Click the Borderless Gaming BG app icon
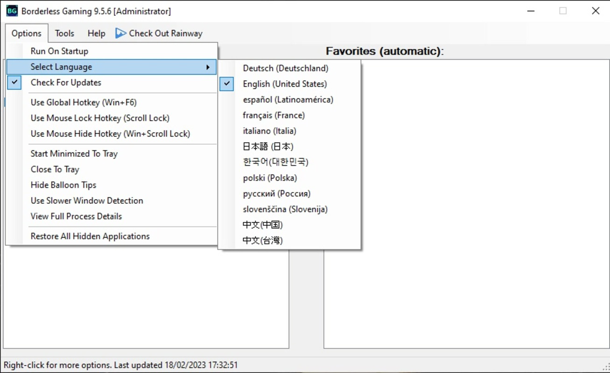Screen dimensions: 610x373 pyautogui.click(x=12, y=11)
